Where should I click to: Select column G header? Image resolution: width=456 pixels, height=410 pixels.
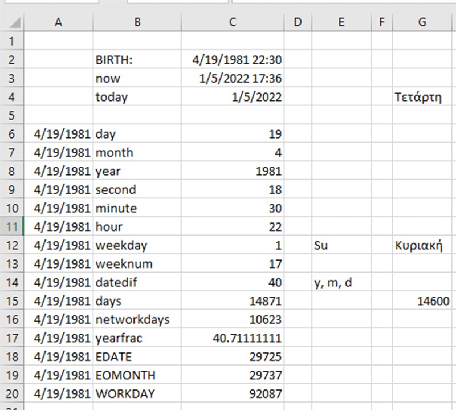(422, 21)
